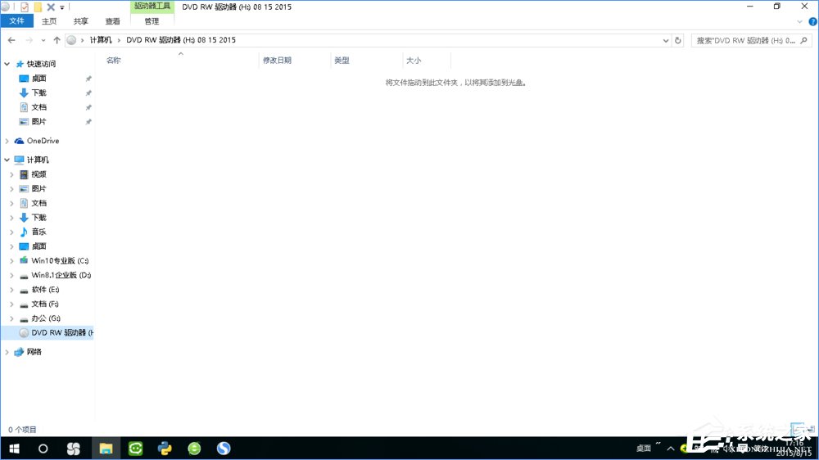819x460 pixels.
Task: Click the pin icon beside 下载
Action: [x=88, y=92]
